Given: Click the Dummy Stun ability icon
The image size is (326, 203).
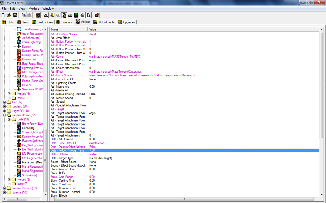Looking at the screenshot, I should point(19,59).
